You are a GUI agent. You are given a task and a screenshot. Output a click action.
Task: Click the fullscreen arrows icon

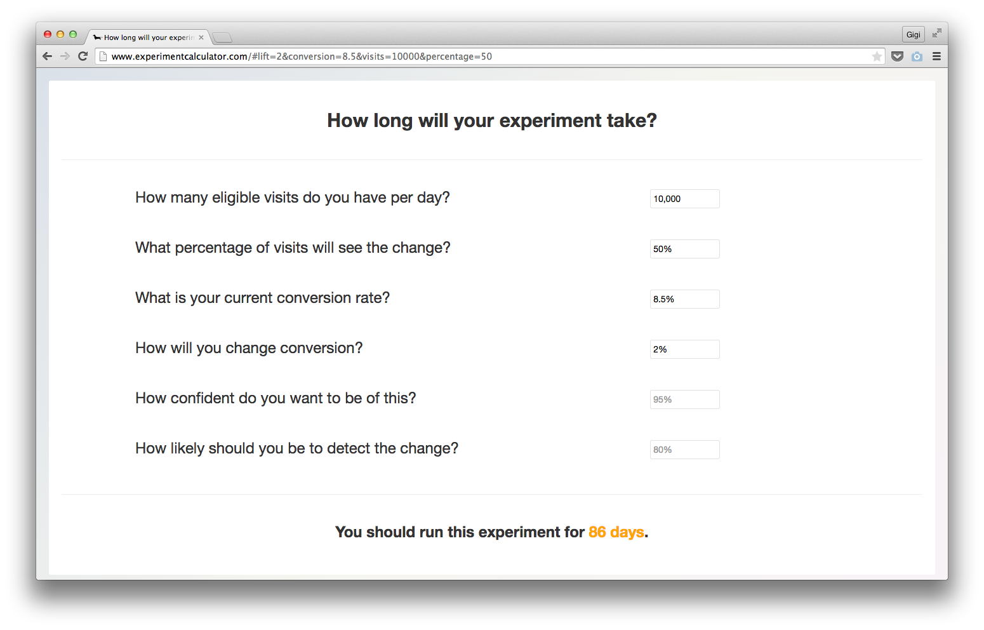936,34
